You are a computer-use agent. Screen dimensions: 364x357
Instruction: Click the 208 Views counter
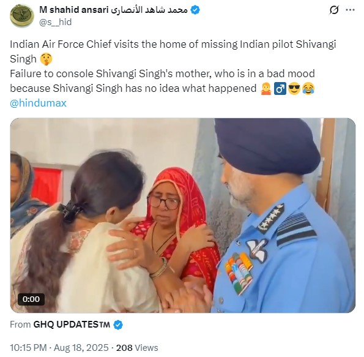point(137,348)
